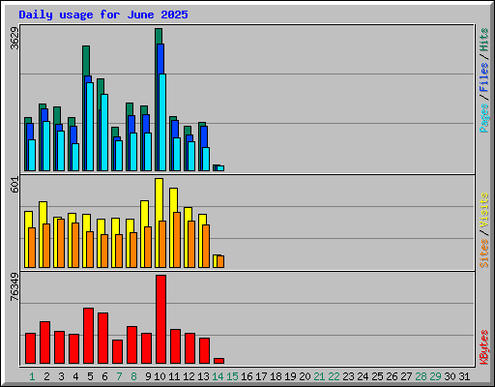Click the 'Pages' legend label
The height and width of the screenshot is (387, 495).
pyautogui.click(x=483, y=118)
